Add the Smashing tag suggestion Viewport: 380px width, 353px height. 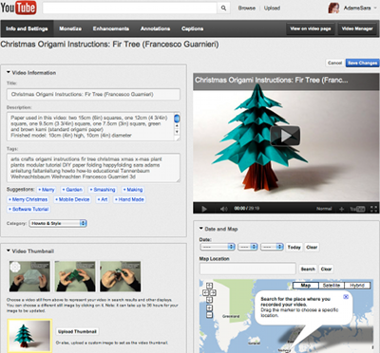(x=103, y=190)
